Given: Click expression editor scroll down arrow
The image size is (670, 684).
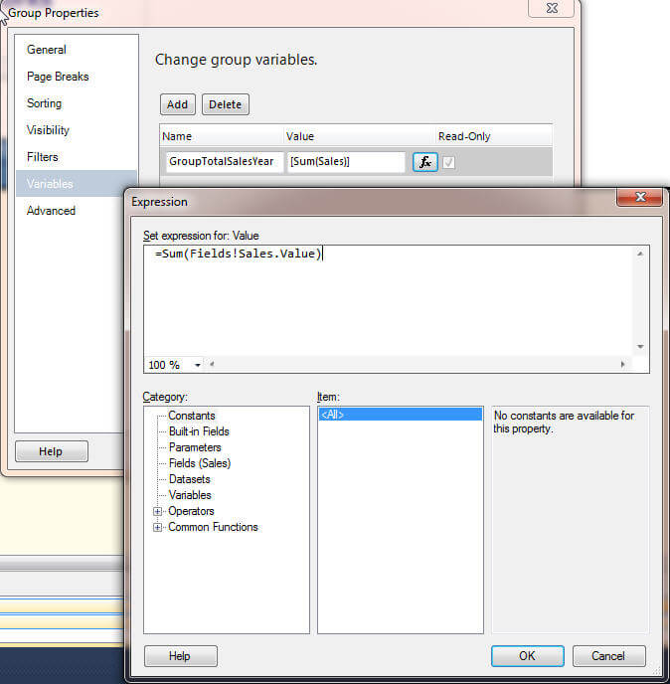Looking at the screenshot, I should point(640,347).
